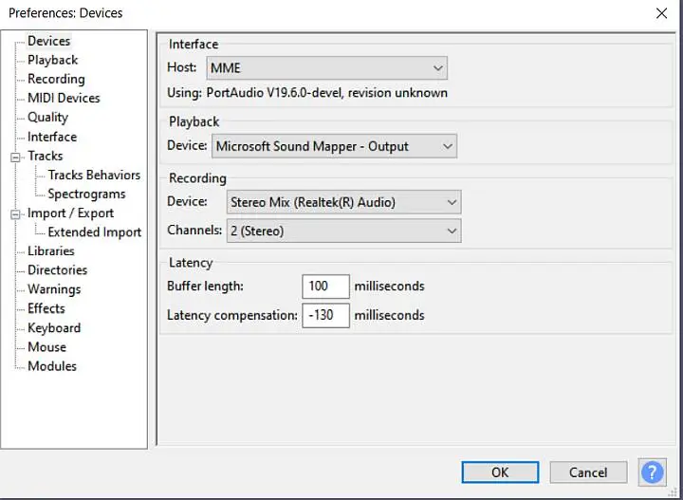Open Extended Import settings

94,231
